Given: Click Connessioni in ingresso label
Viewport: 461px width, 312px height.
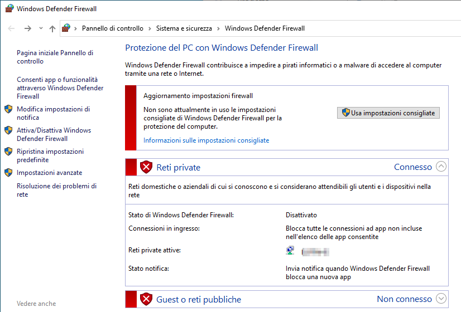Looking at the screenshot, I should click(164, 228).
